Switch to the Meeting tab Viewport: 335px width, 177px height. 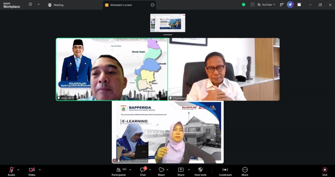pyautogui.click(x=56, y=5)
